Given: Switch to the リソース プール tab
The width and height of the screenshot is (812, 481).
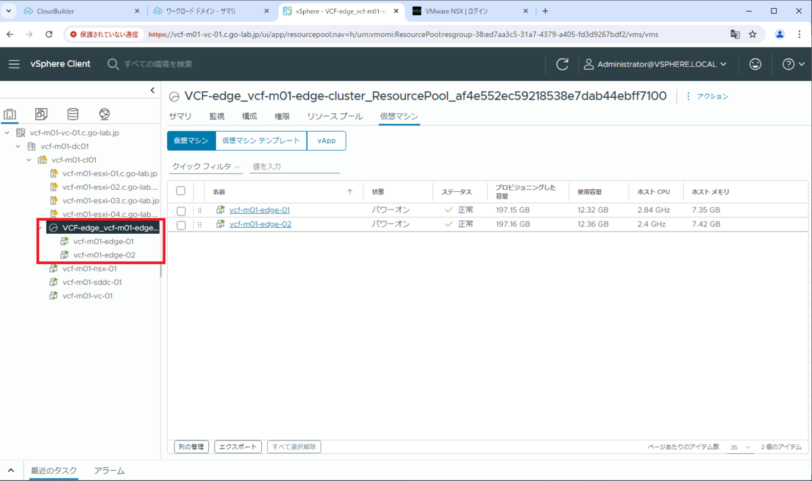Looking at the screenshot, I should point(335,116).
